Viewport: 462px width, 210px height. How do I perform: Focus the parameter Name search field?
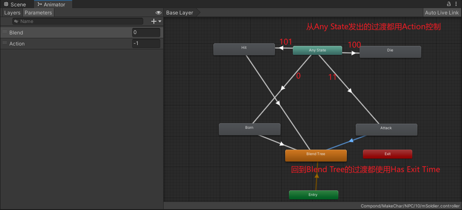tap(77, 21)
